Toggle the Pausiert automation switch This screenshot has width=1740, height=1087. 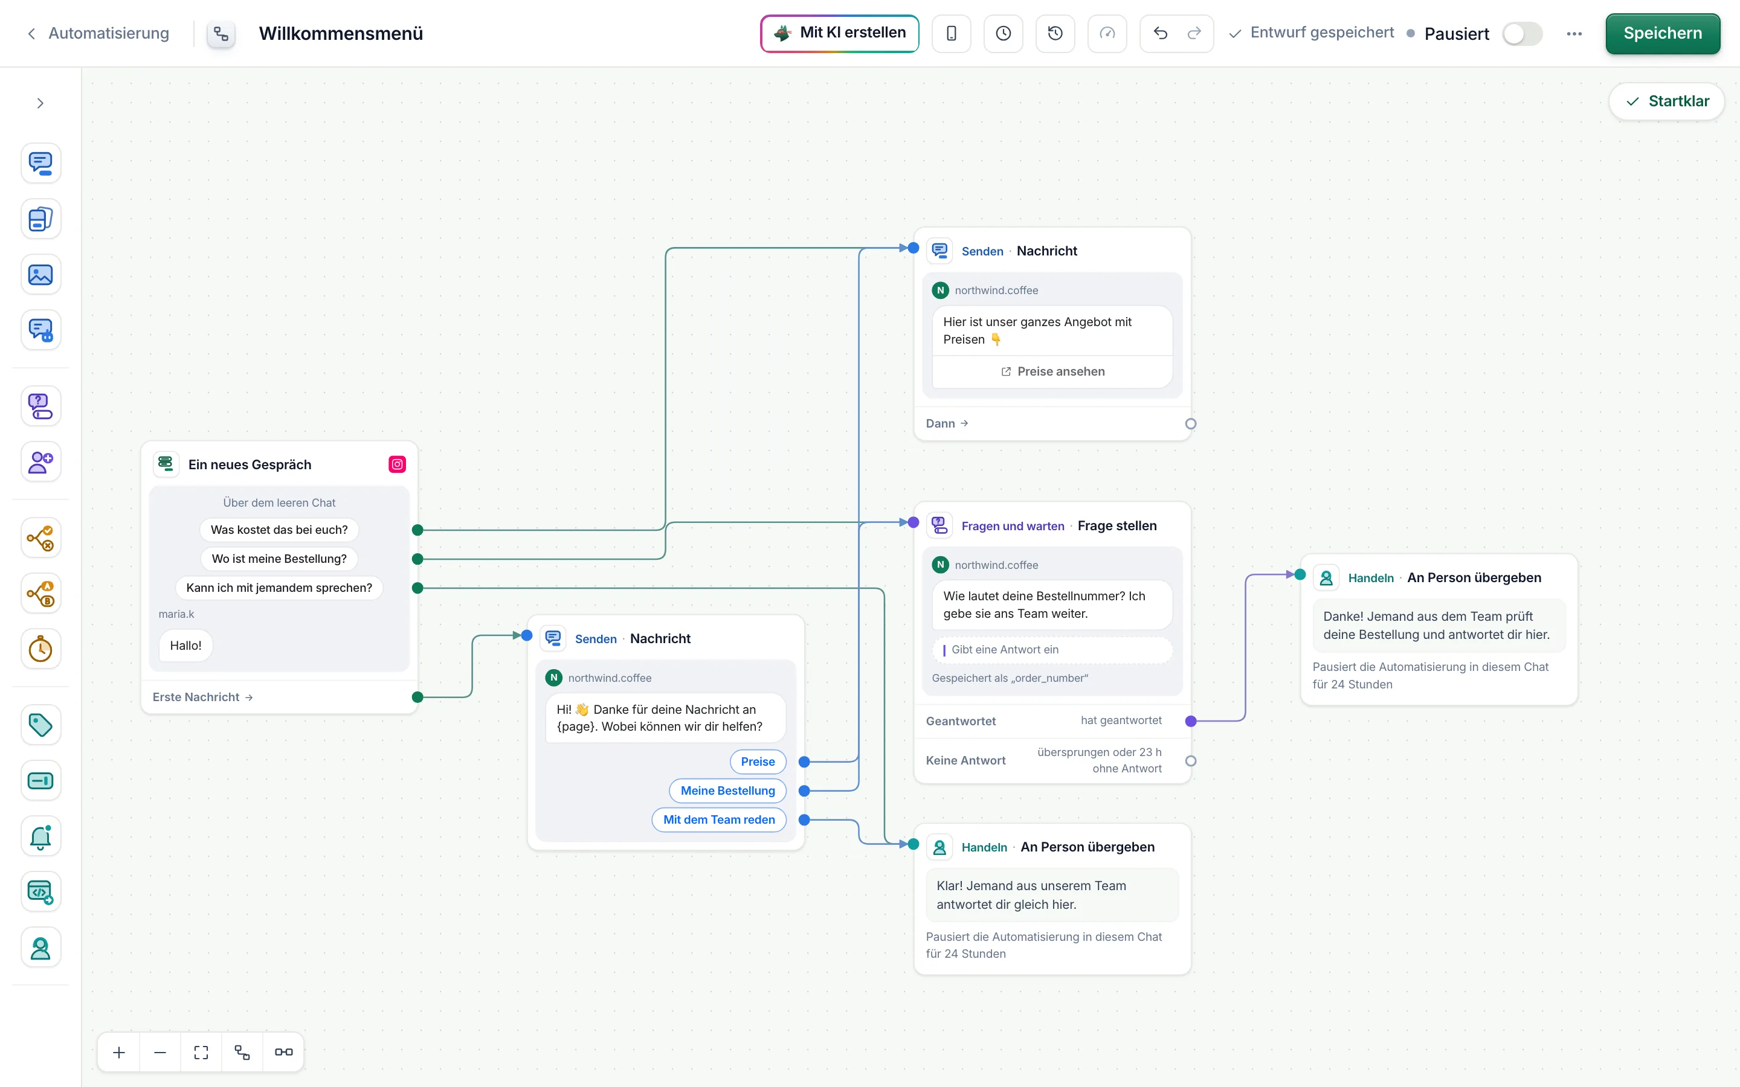tap(1521, 34)
